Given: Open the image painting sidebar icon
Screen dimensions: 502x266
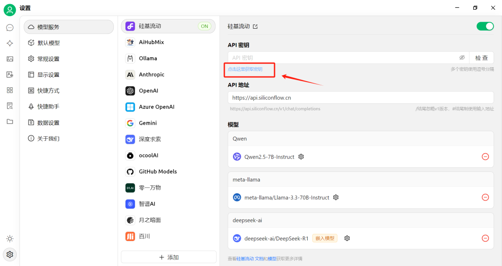Looking at the screenshot, I should click(x=10, y=59).
